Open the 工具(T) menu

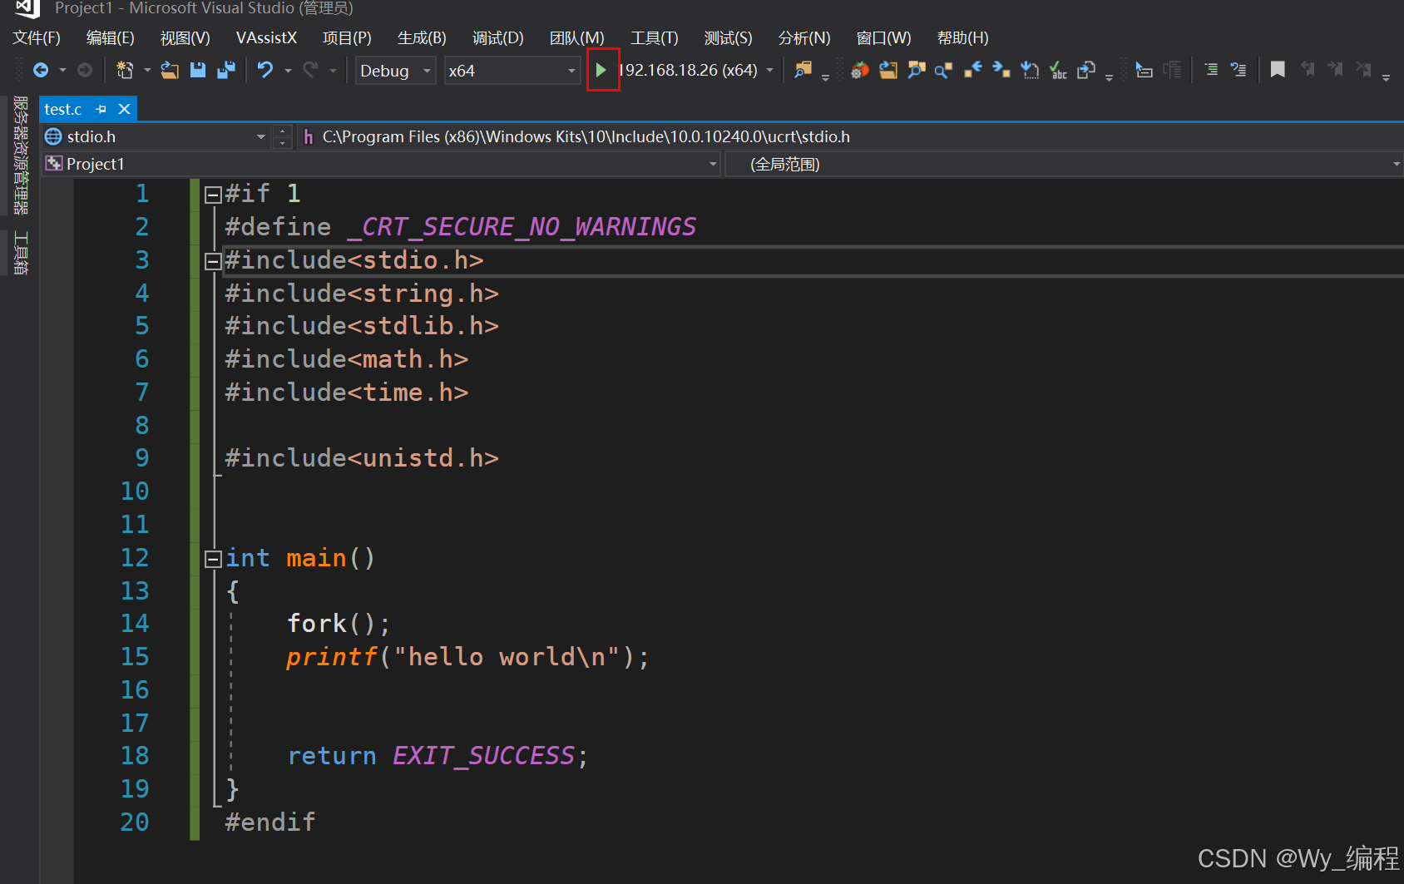point(655,37)
